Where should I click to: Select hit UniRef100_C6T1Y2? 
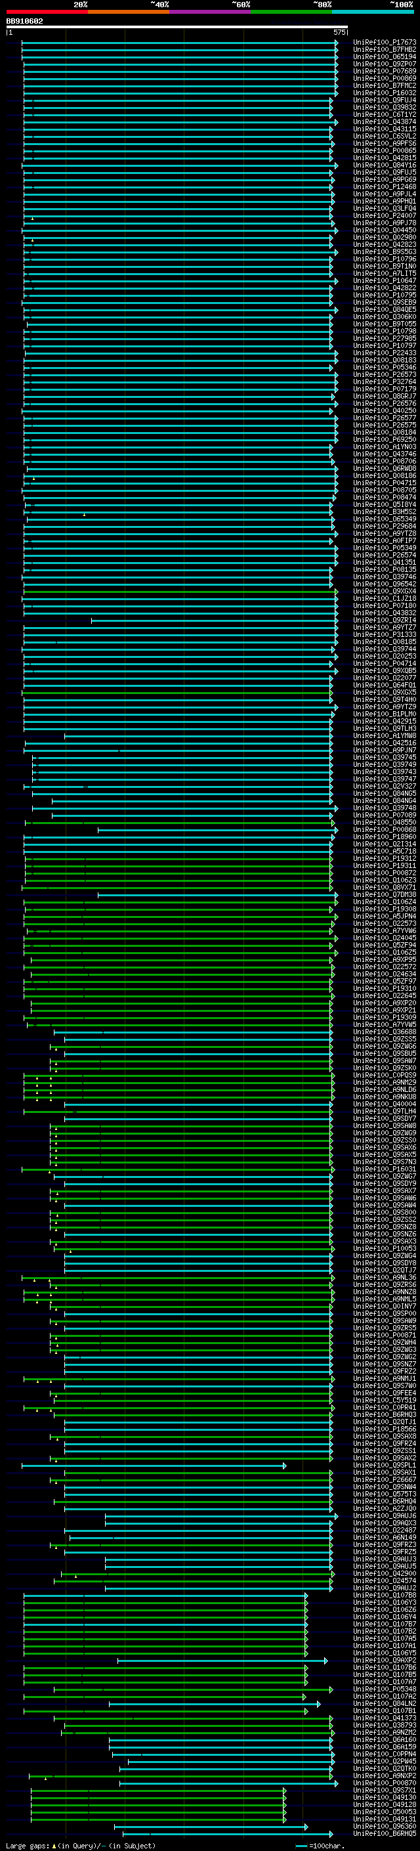click(385, 114)
